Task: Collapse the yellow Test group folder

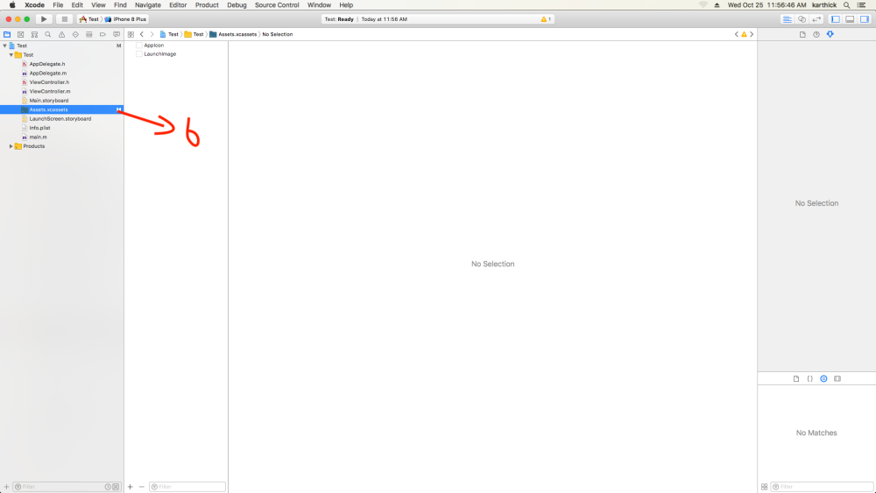Action: point(11,55)
